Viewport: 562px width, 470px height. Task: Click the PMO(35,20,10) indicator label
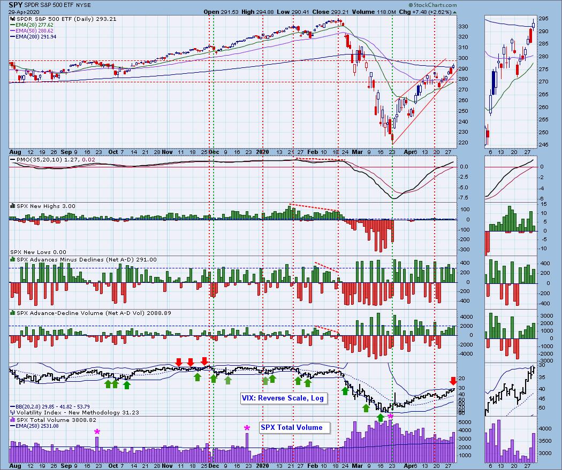pos(52,159)
